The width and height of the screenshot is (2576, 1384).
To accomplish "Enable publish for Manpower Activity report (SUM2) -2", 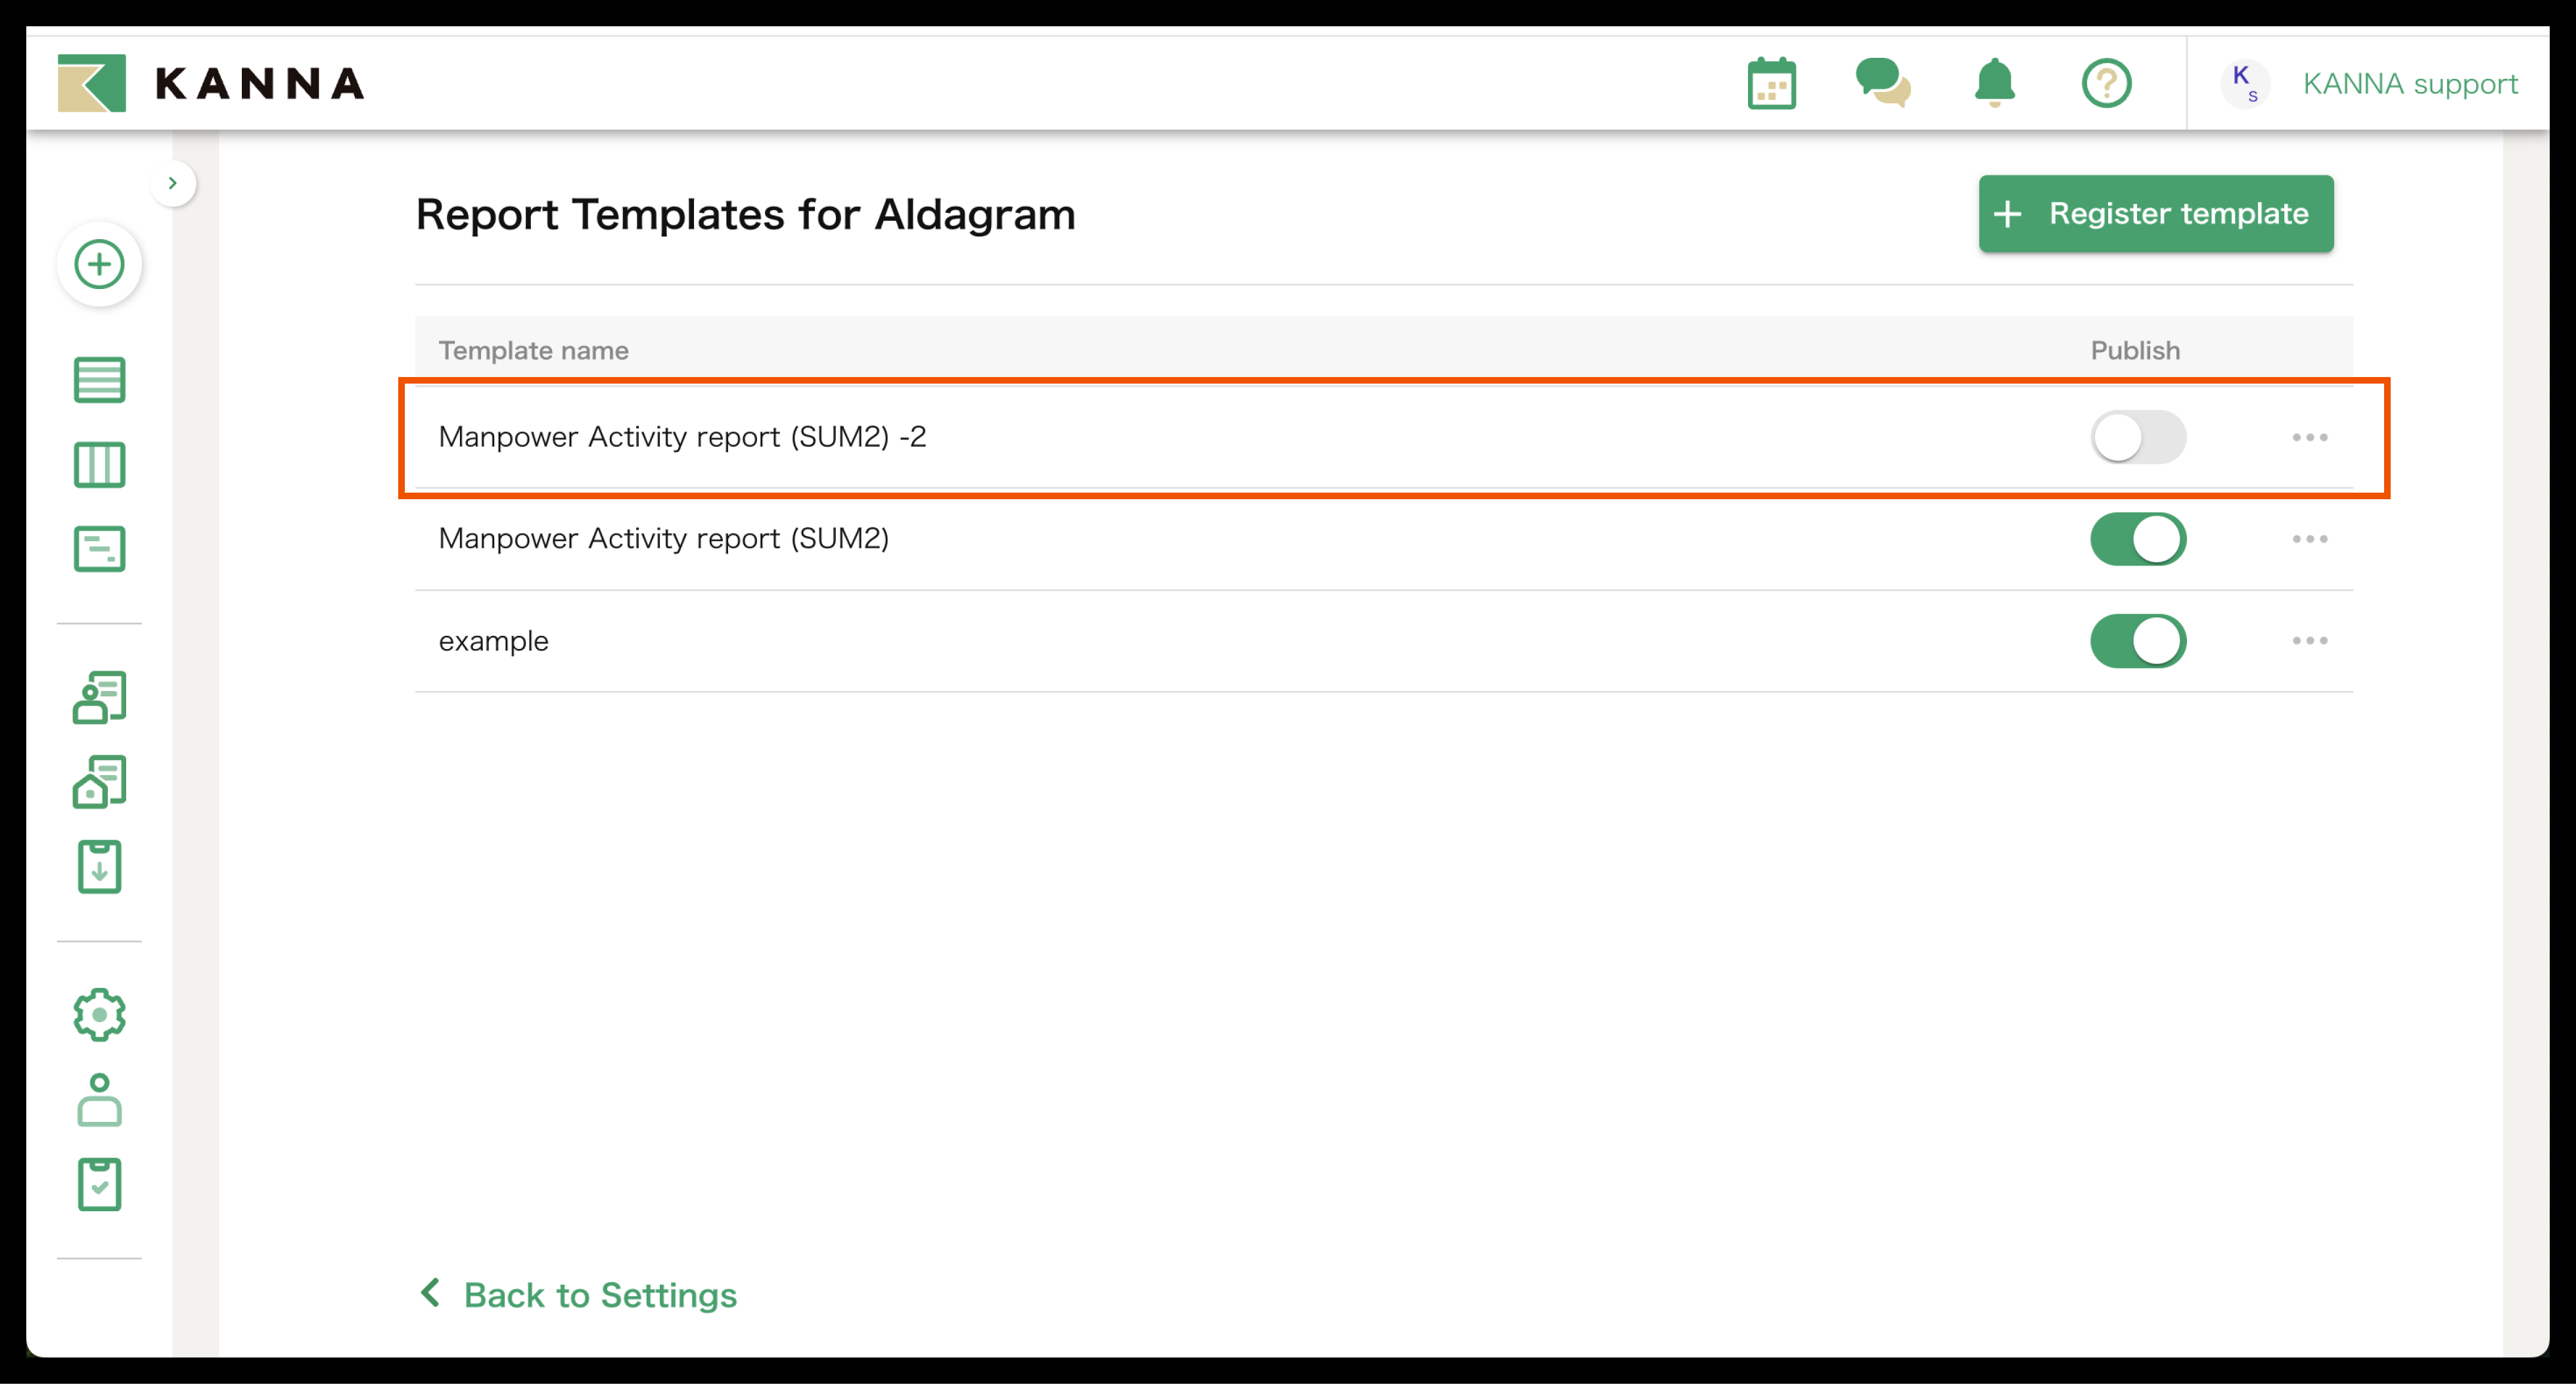I will pos(2137,437).
